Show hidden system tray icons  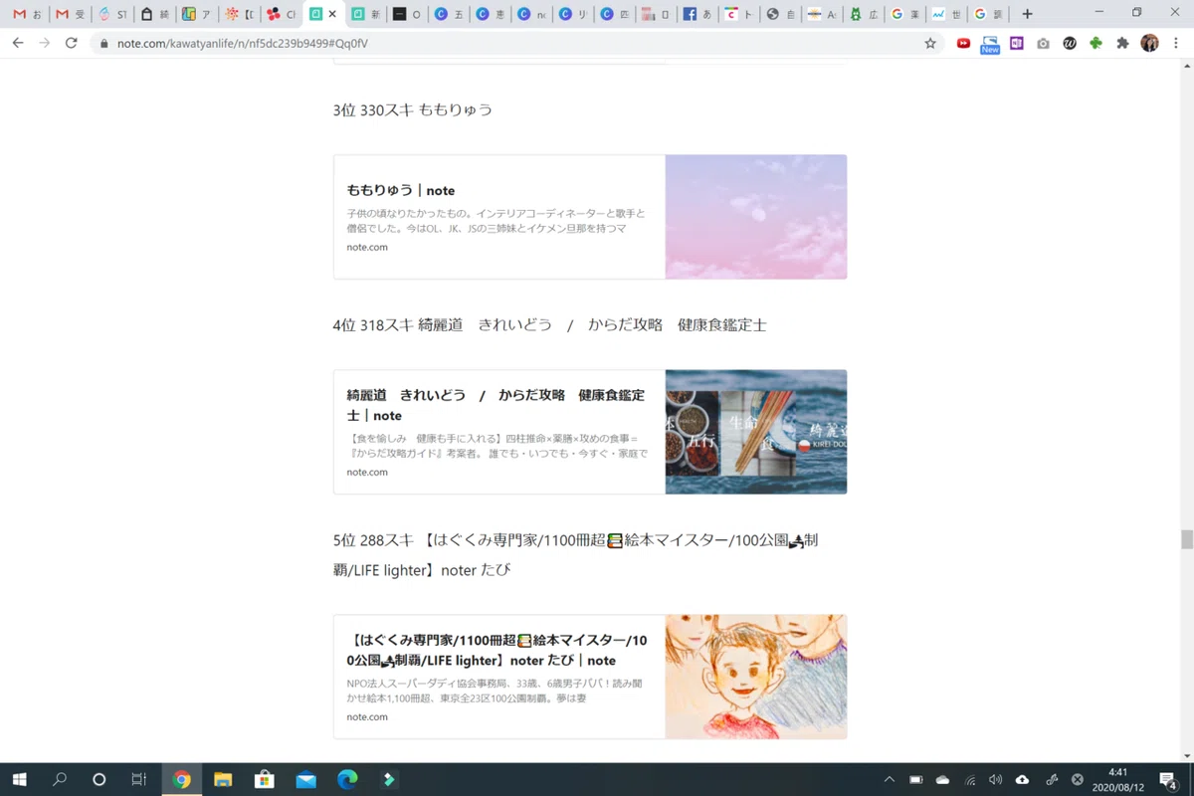coord(889,779)
